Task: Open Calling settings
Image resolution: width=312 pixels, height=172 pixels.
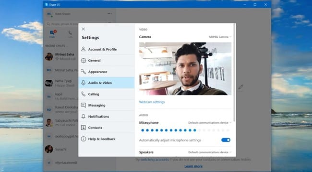Action: coord(107,94)
